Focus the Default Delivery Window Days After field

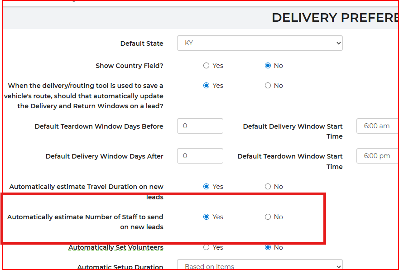(x=200, y=156)
